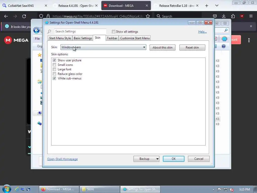The height and width of the screenshot is (193, 257).
Task: Click Settings for Open-Shell taskbar button
Action: coord(140,189)
